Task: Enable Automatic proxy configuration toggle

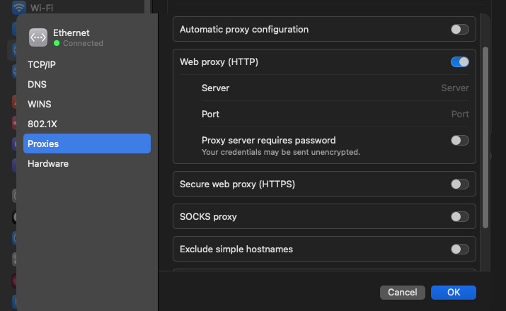Action: 460,29
